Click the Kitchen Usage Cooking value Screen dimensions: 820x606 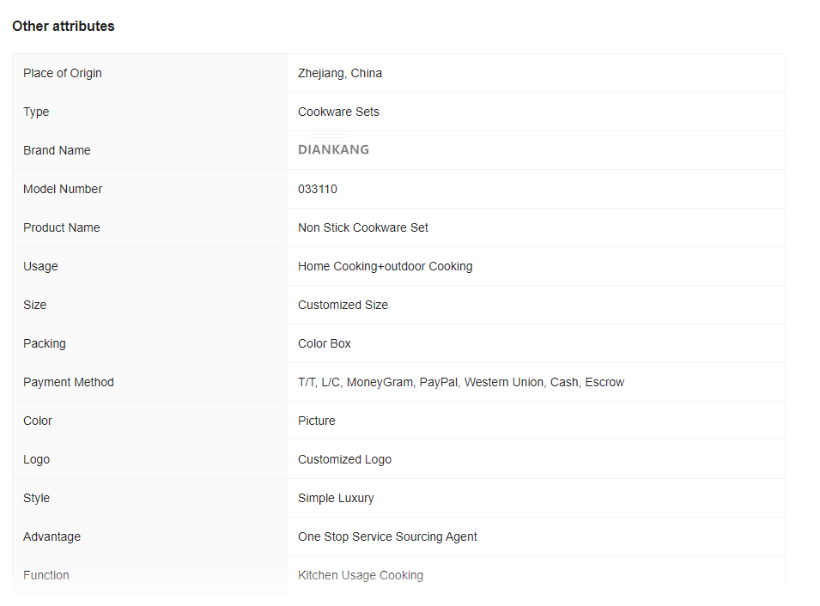[x=361, y=575]
